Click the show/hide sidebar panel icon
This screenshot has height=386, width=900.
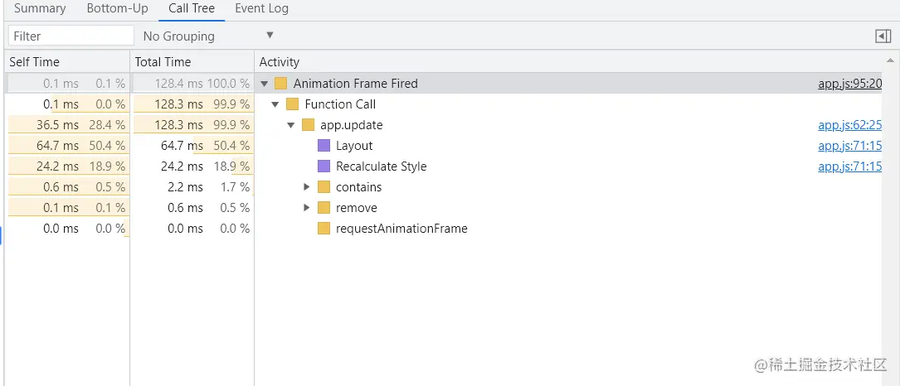click(x=883, y=36)
